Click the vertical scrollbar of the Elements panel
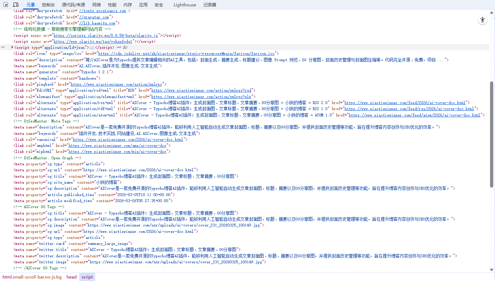 (x=491, y=134)
